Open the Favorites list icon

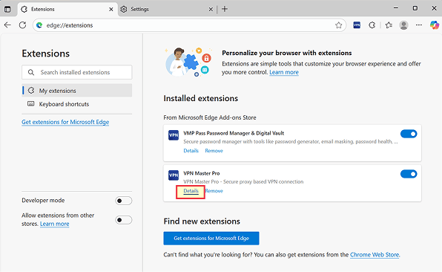[x=389, y=25]
